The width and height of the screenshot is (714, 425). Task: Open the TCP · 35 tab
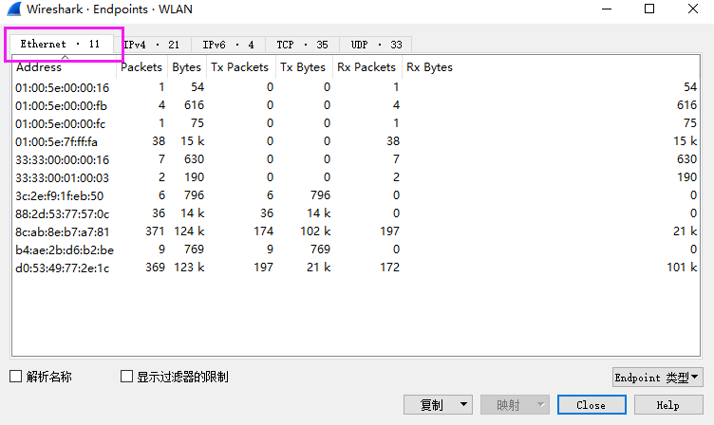point(302,45)
